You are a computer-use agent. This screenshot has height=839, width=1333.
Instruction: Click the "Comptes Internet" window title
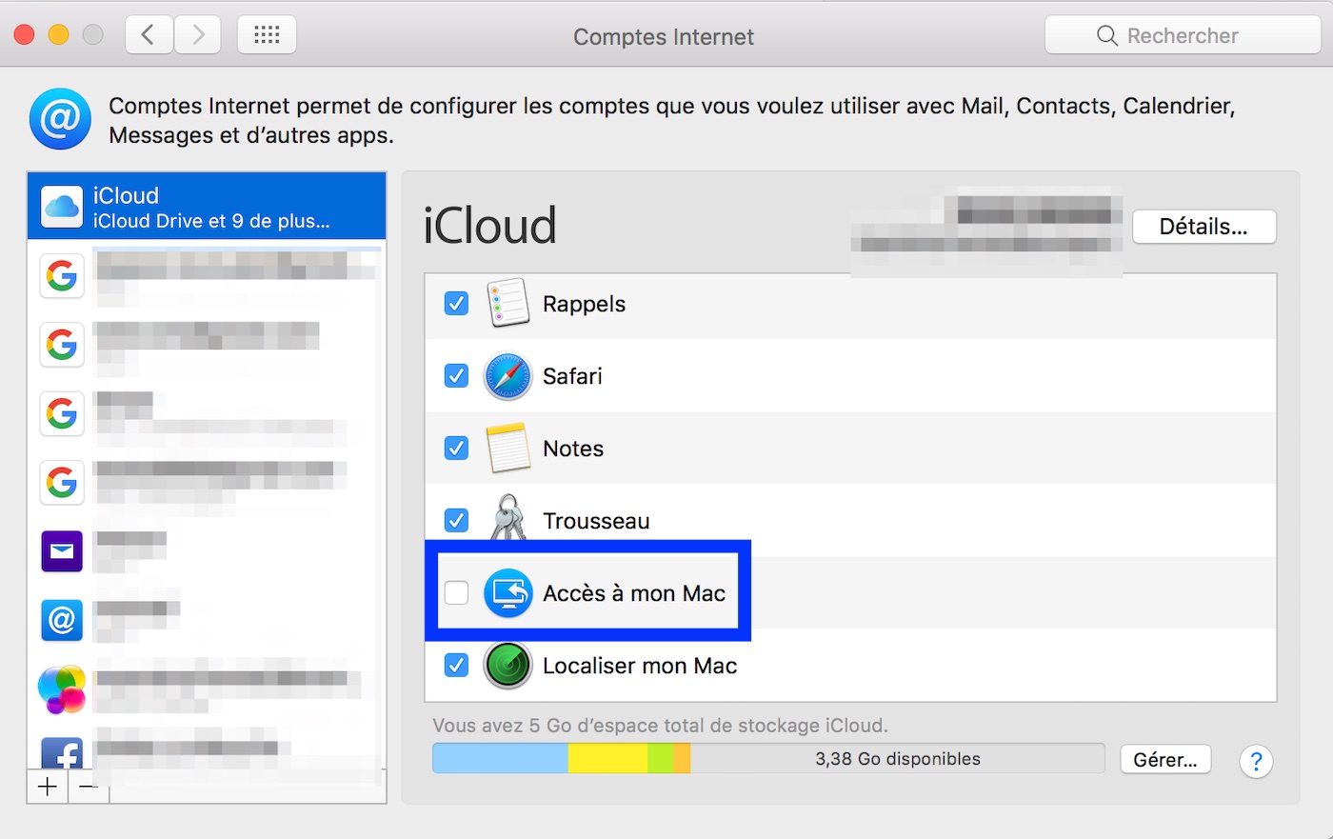click(x=664, y=36)
